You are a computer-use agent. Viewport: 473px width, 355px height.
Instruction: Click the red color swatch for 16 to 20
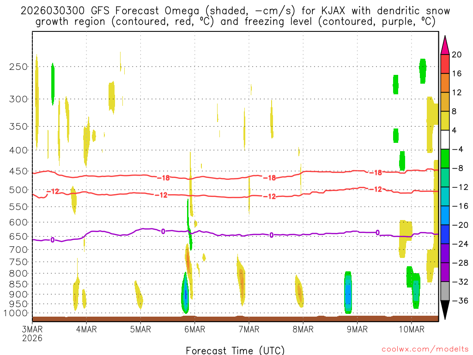[x=445, y=64]
